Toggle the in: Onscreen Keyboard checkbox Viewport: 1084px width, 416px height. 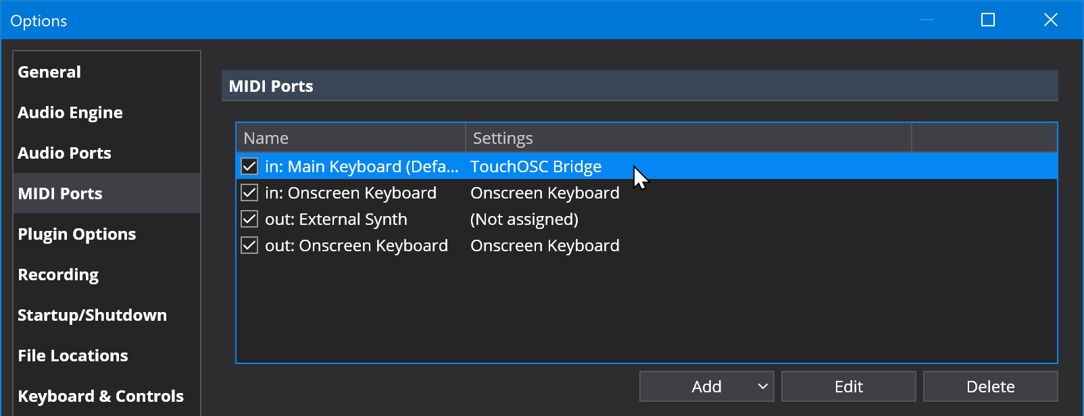[x=249, y=192]
